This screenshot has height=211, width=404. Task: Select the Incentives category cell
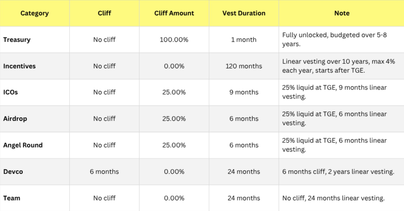pos(19,66)
